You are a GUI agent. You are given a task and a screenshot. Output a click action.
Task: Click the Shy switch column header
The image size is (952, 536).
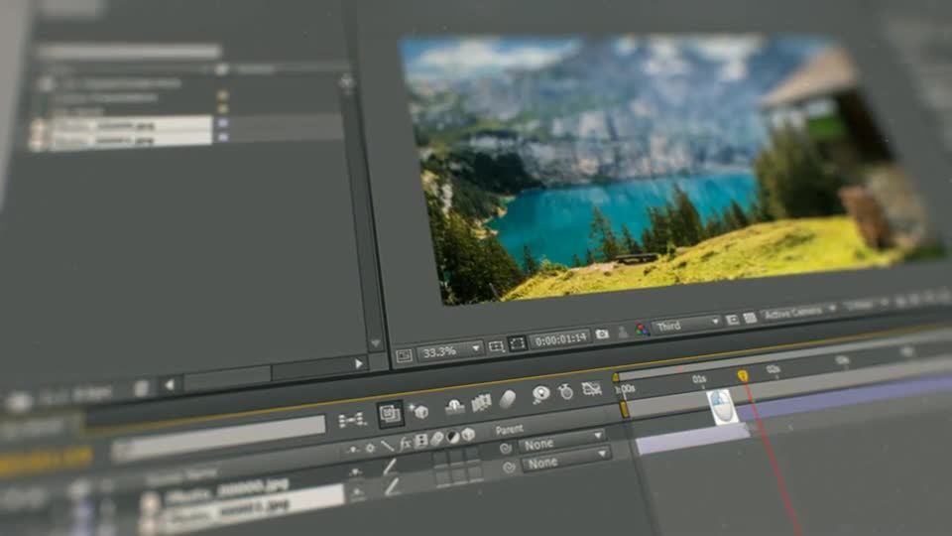click(x=353, y=450)
